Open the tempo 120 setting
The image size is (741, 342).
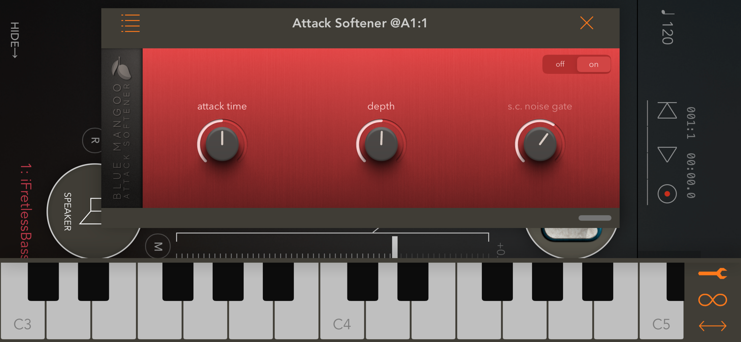pyautogui.click(x=667, y=28)
